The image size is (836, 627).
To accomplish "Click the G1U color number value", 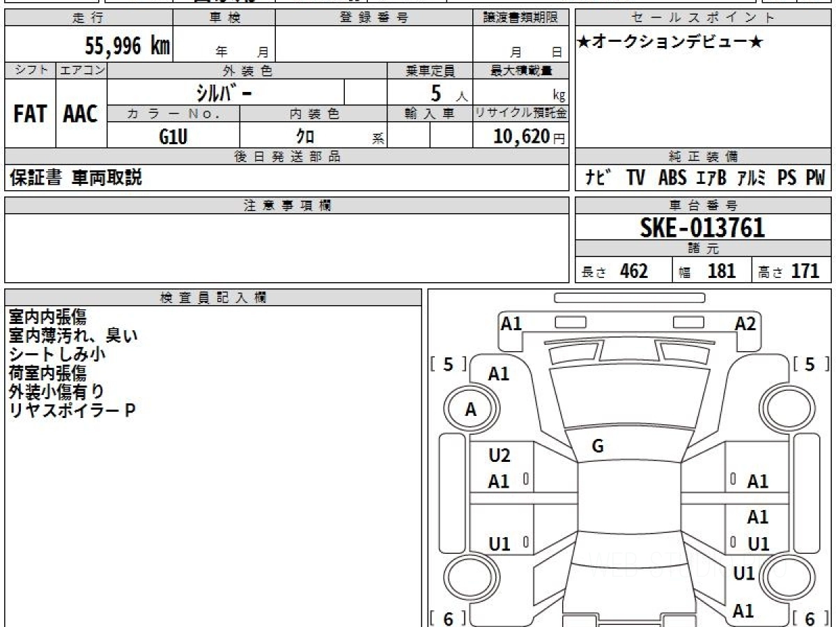I will point(173,137).
